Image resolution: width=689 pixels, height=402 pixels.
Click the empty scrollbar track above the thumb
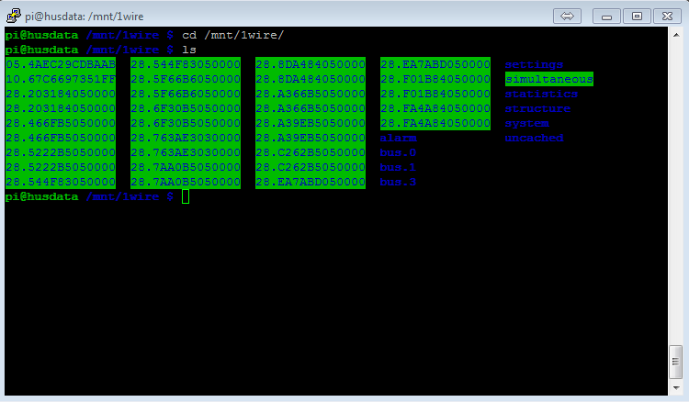pos(676,184)
